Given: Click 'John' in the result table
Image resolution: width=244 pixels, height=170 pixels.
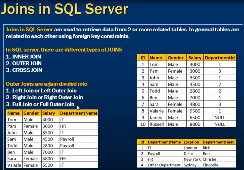Looking at the screenshot, I should 14,133.
